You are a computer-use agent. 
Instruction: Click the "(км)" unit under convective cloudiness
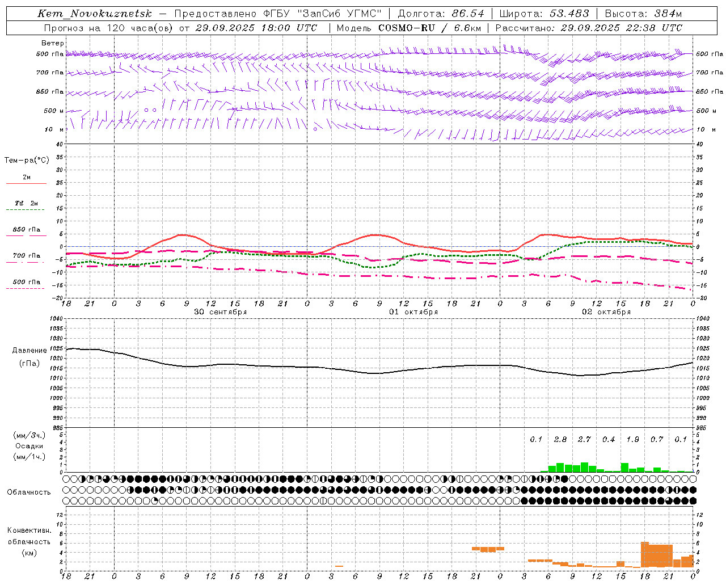(29, 553)
